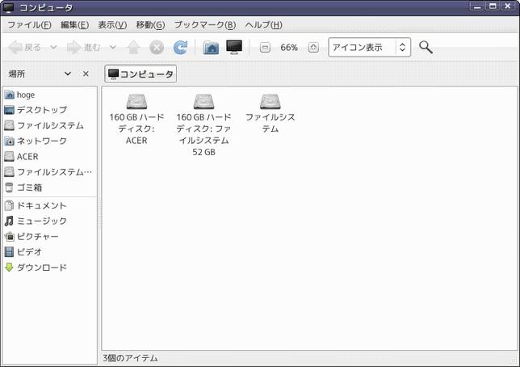Zoom in with the plus button
This screenshot has width=520, height=367.
click(x=313, y=48)
